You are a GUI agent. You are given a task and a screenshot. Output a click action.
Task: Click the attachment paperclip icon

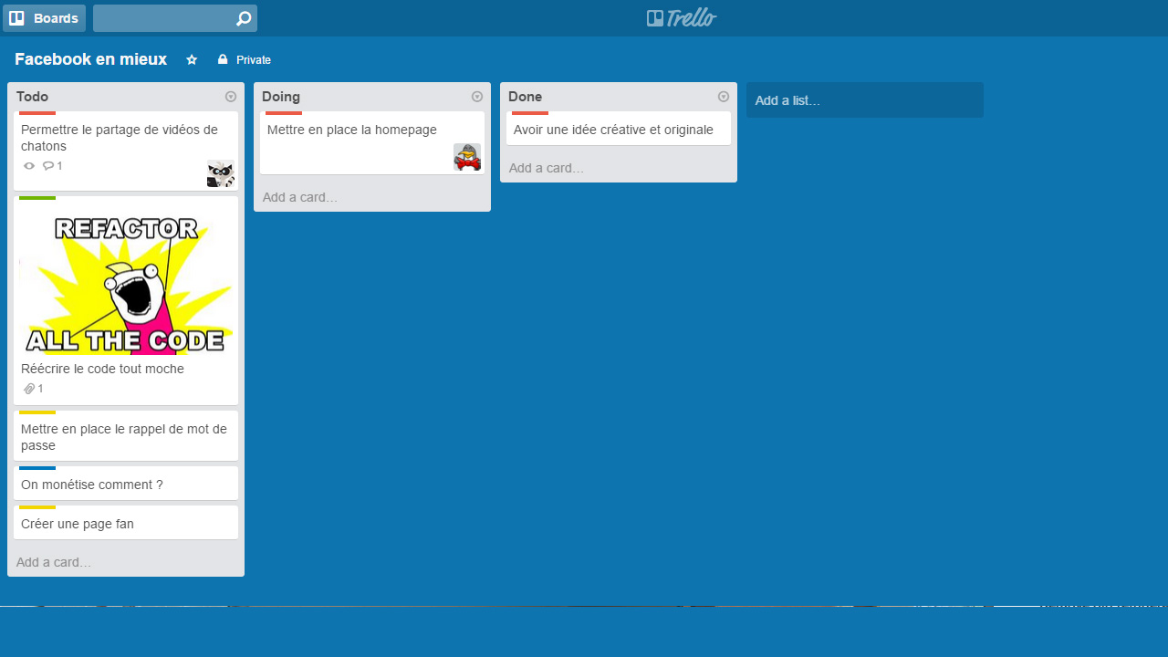(29, 389)
